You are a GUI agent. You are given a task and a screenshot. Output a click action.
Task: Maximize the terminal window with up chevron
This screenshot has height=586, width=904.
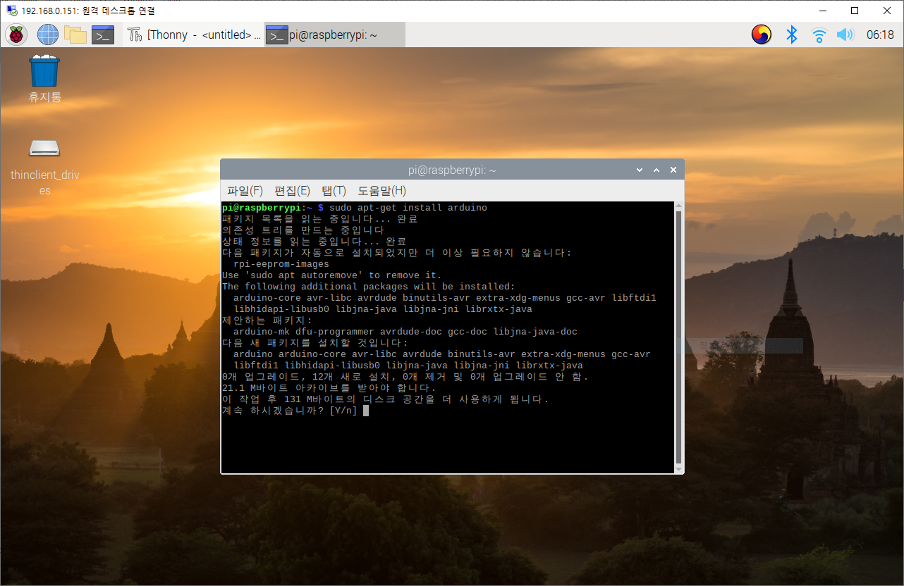pos(656,170)
